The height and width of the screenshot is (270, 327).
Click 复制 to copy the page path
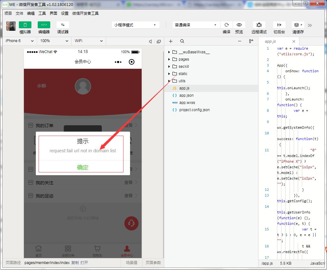click(x=75, y=263)
